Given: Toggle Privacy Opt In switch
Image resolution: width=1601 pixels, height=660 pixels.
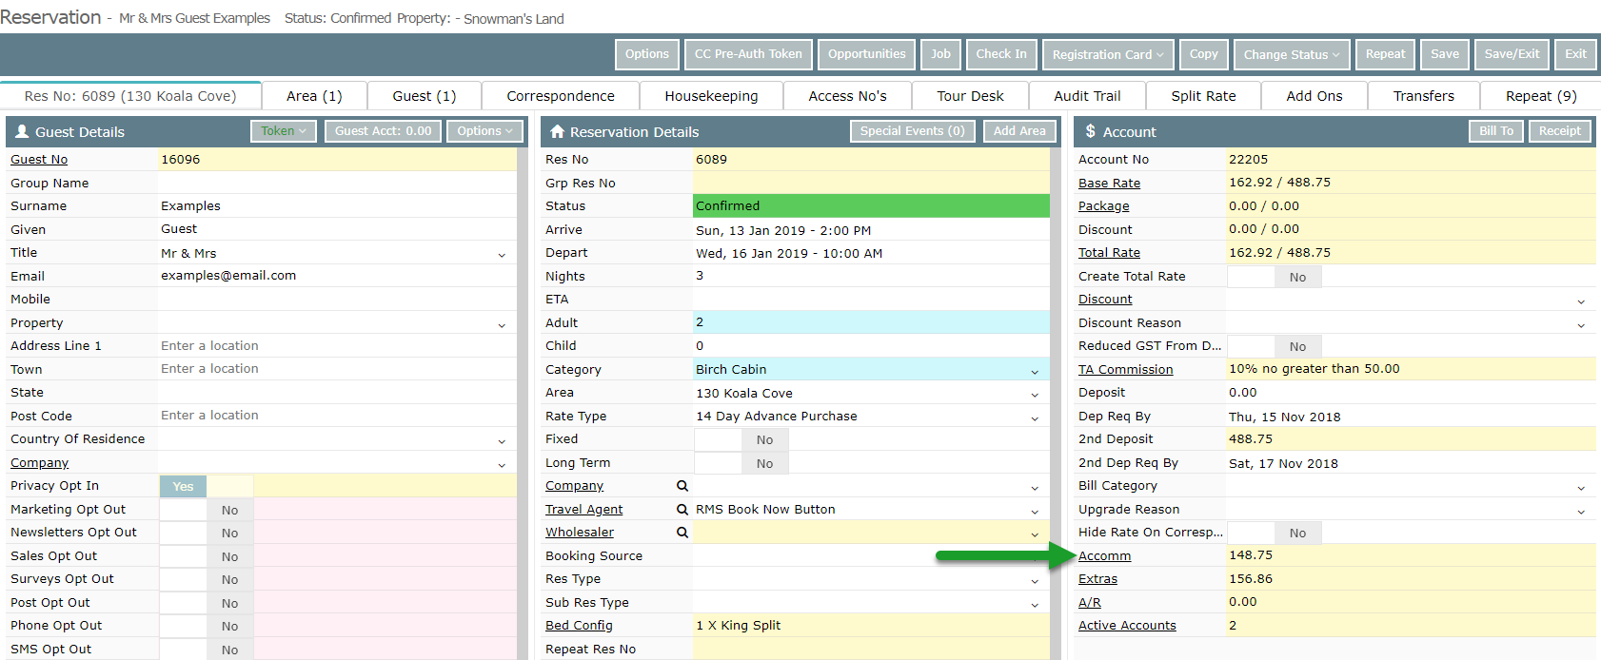Looking at the screenshot, I should tap(207, 486).
